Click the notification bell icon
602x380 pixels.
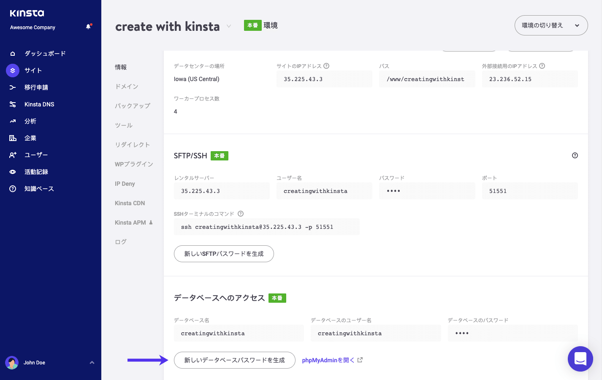pos(88,26)
